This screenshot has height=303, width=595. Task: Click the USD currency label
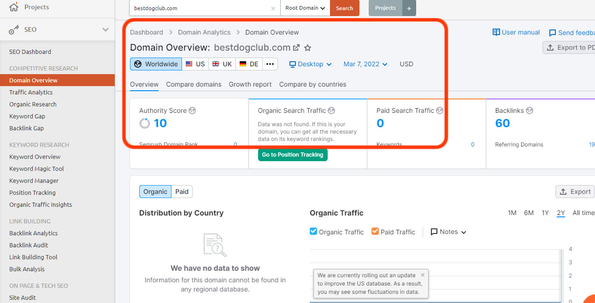pyautogui.click(x=406, y=64)
